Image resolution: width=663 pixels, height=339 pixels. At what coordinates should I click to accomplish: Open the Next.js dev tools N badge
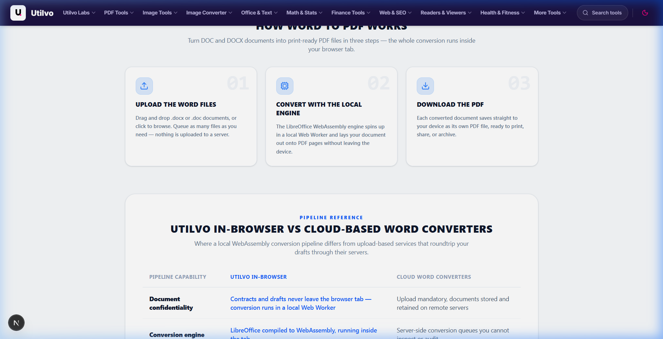16,323
